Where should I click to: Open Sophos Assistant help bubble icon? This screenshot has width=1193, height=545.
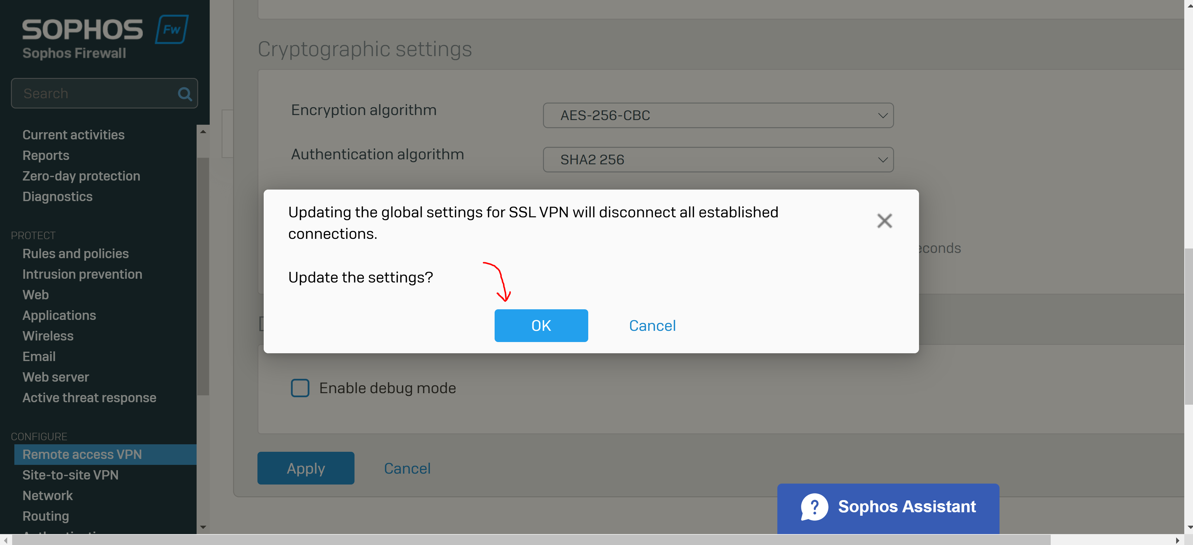click(814, 507)
